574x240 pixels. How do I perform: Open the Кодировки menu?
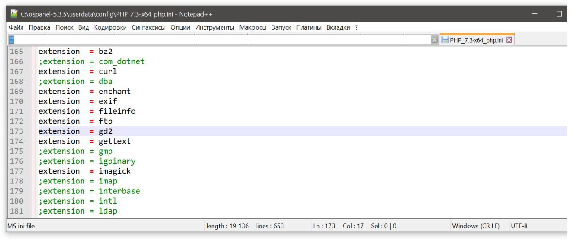pos(110,27)
